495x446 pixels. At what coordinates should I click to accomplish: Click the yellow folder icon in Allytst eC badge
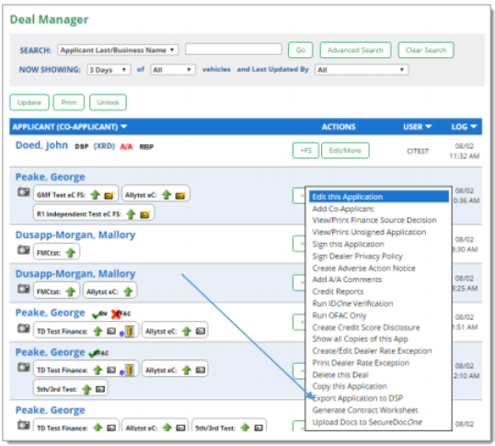click(180, 195)
